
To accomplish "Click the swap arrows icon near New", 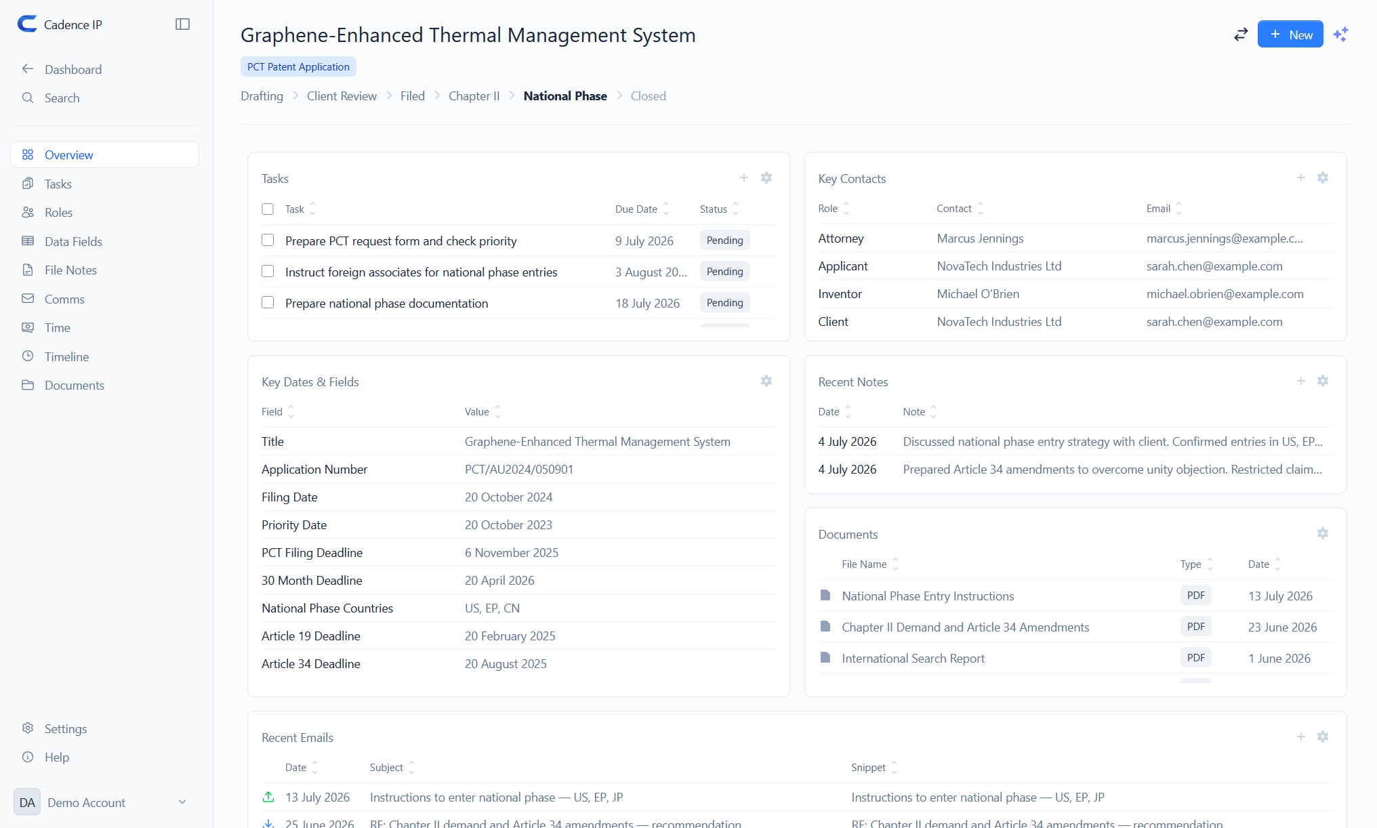I will (1241, 35).
